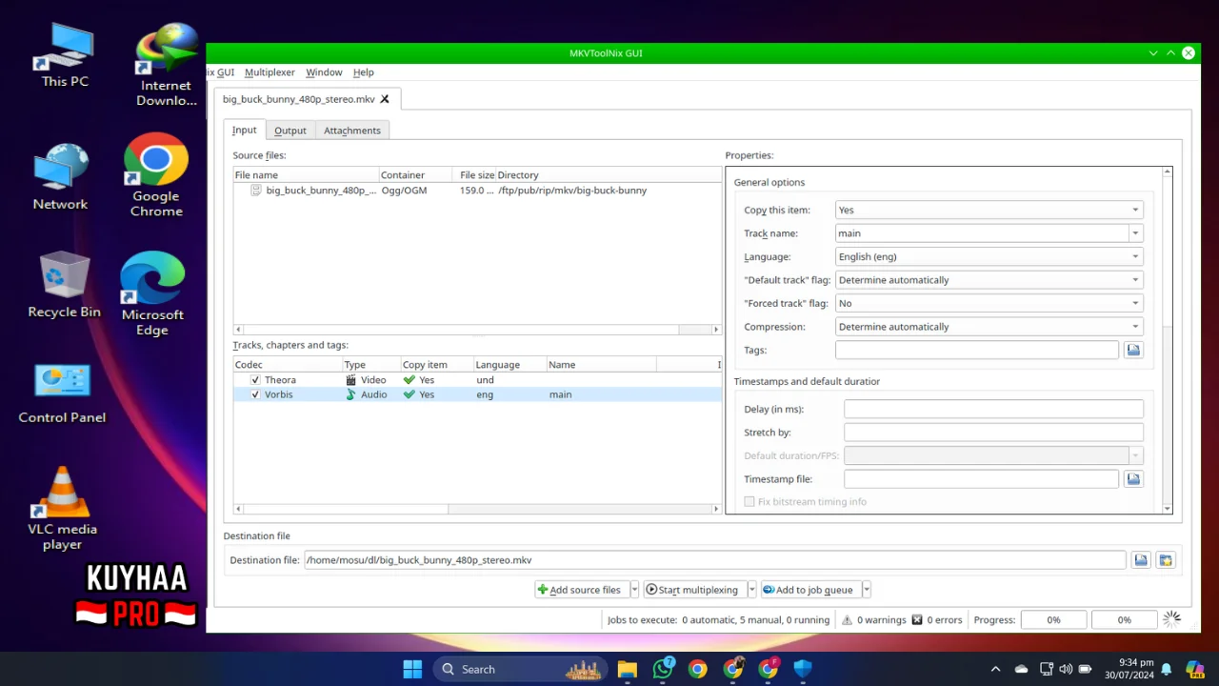Click the Start multiplexing button
1219x686 pixels.
(x=694, y=590)
